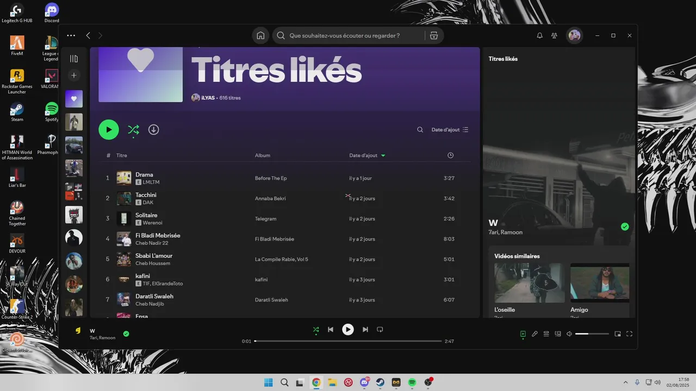Click the iLYAS owner link under title
The height and width of the screenshot is (391, 696).
[208, 98]
